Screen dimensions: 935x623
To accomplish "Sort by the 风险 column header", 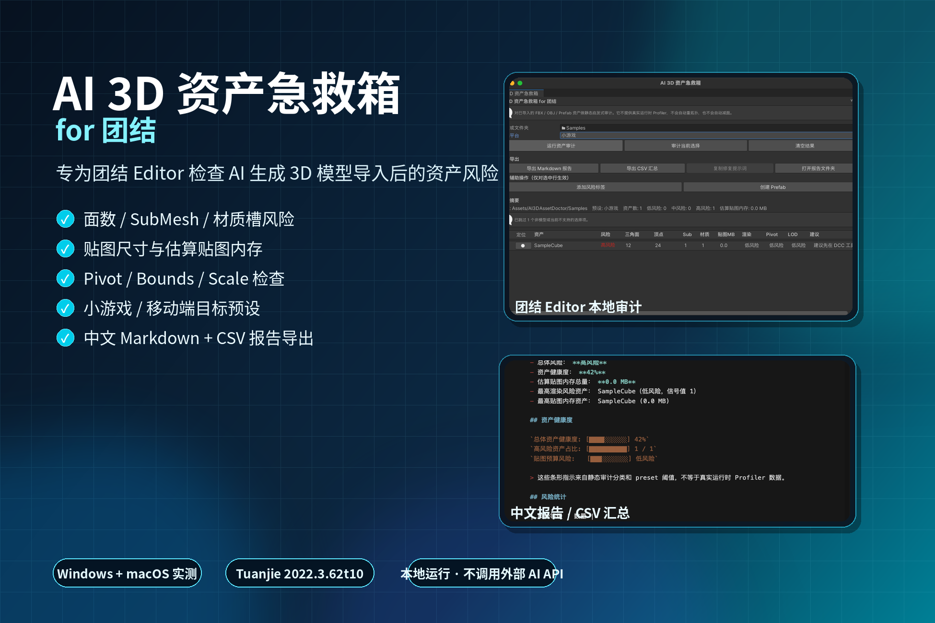I will click(x=606, y=234).
